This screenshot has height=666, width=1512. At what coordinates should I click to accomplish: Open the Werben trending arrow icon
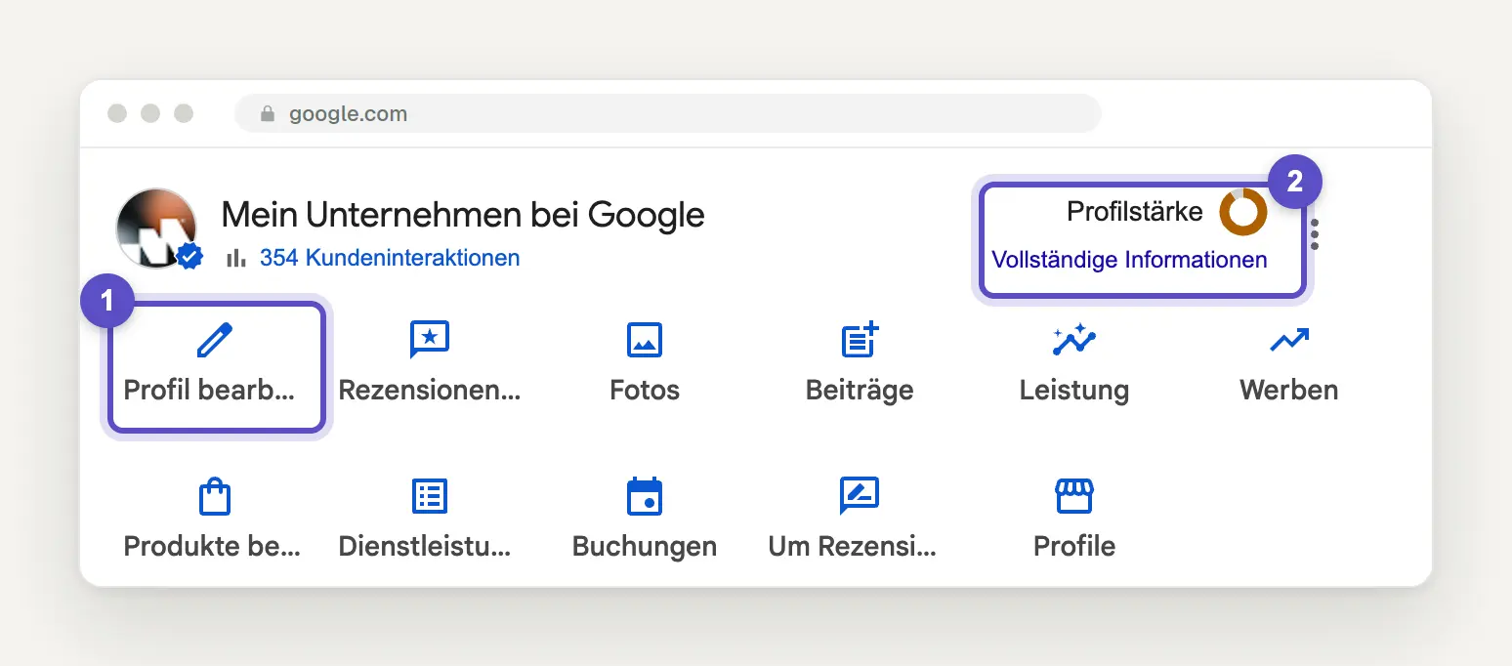tap(1289, 341)
